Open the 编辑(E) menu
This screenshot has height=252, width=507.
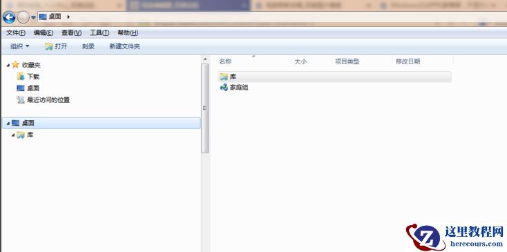44,33
